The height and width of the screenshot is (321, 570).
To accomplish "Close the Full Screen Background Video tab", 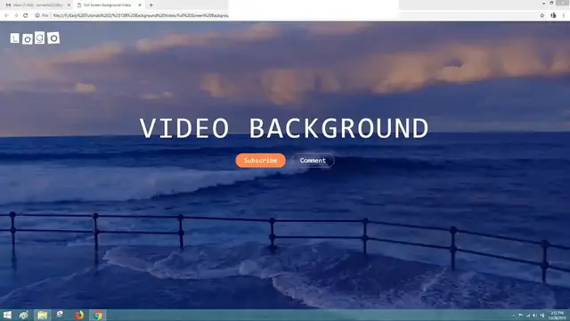I will tap(140, 5).
